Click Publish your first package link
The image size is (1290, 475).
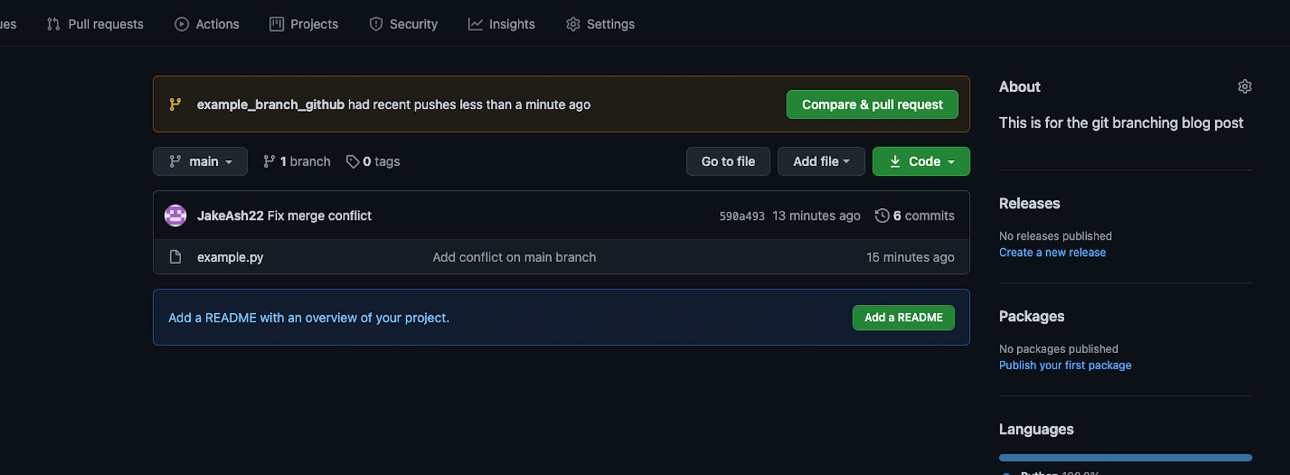point(1065,365)
